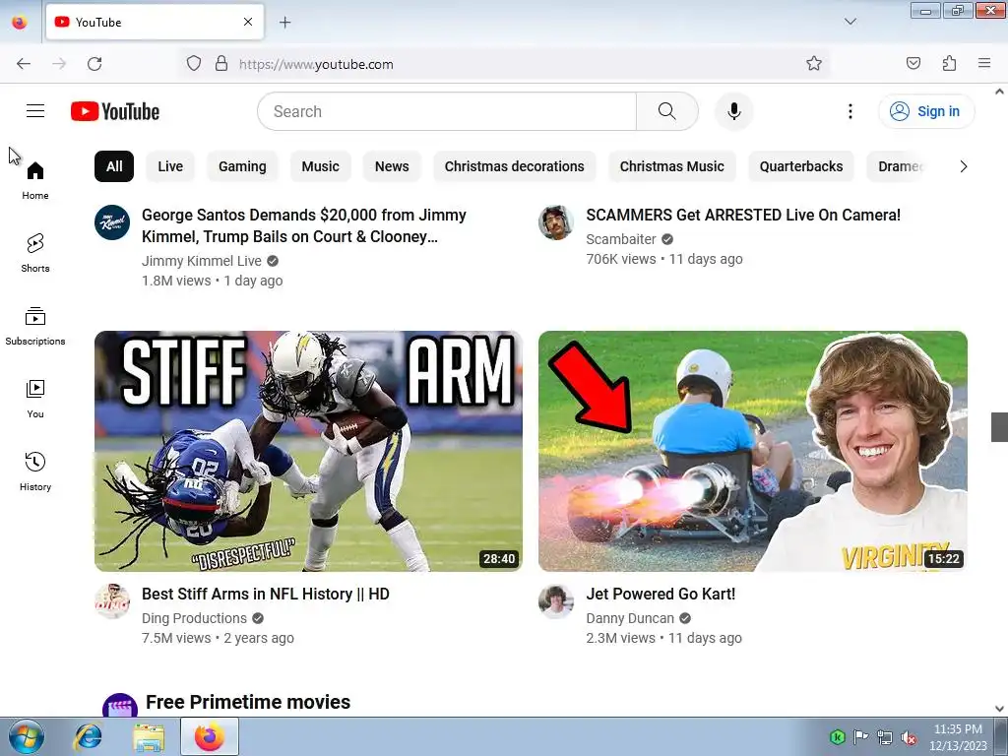Launch Internet Explorer from taskbar
Screen dimensions: 1008x756
coord(88,736)
